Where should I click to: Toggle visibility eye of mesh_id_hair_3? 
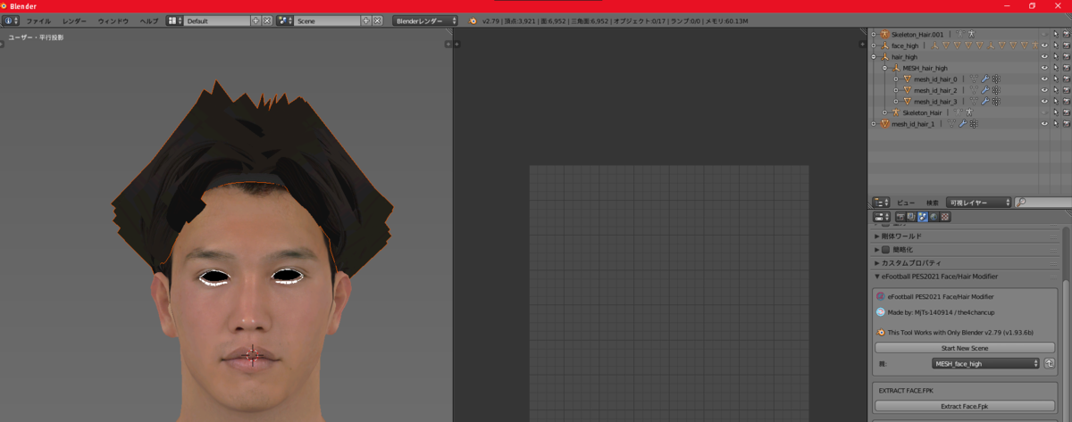(1043, 102)
